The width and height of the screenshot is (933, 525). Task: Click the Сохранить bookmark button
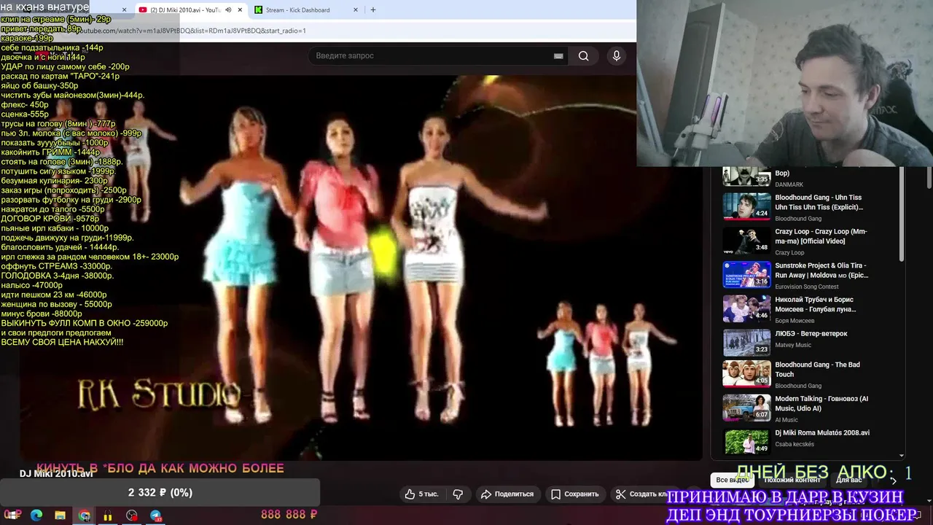pos(575,494)
